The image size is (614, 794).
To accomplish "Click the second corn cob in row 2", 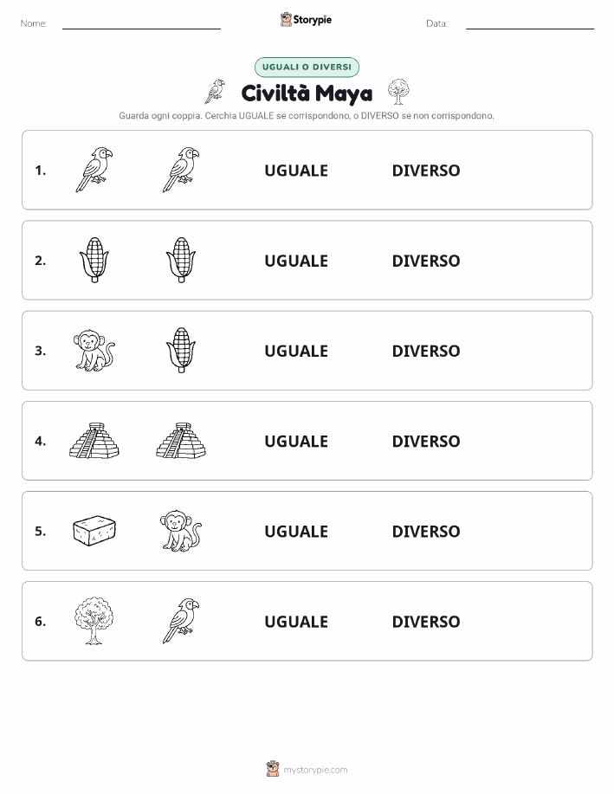I will coord(181,260).
